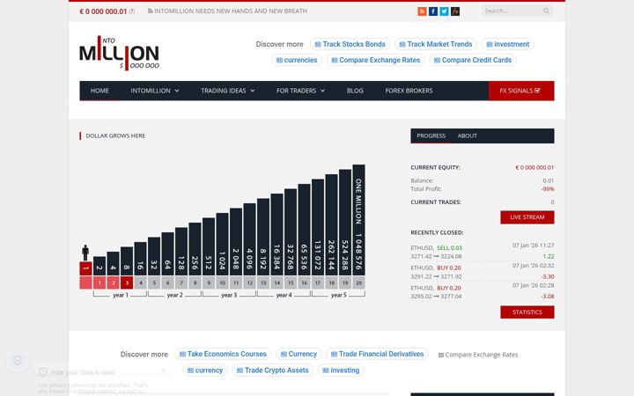634x396 pixels.
Task: Click the 'year 5' label under chart
Action: 338,295
